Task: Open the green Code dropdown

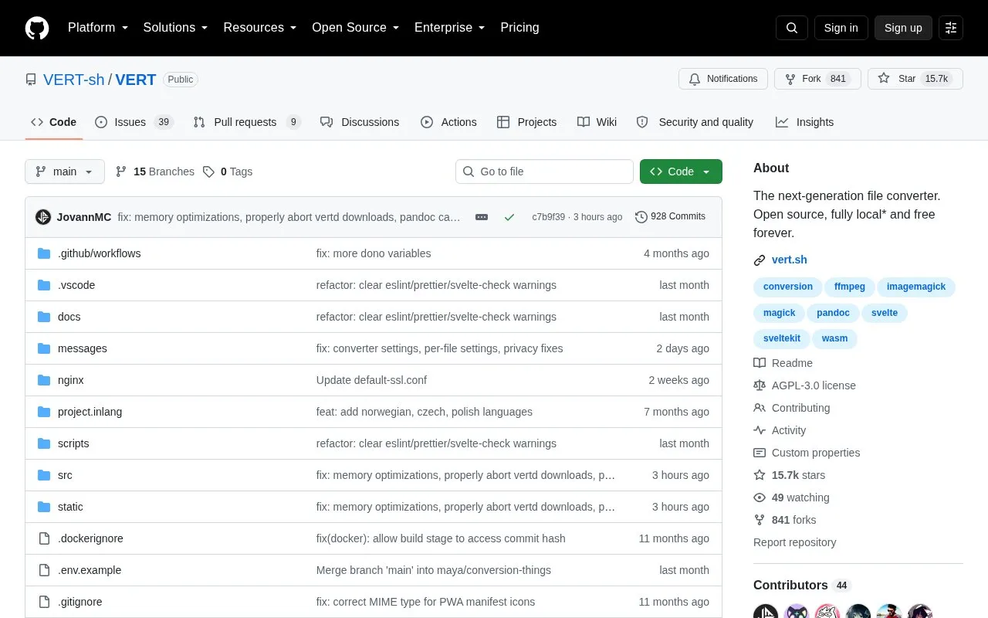Action: [681, 171]
